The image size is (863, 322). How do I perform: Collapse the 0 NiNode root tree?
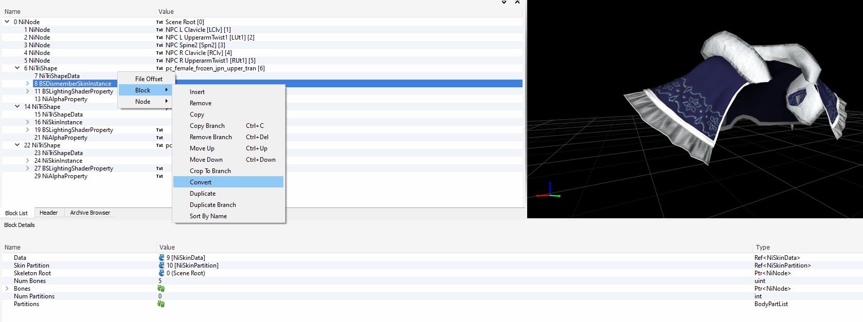[x=7, y=22]
